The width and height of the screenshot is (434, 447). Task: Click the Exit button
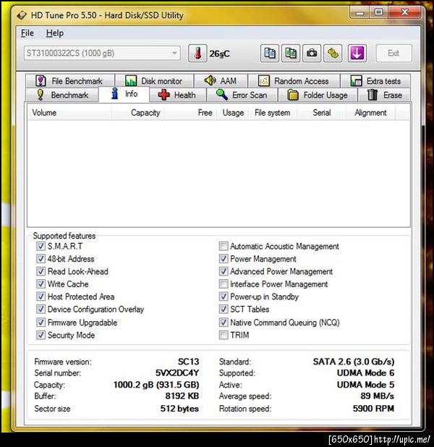(x=393, y=54)
